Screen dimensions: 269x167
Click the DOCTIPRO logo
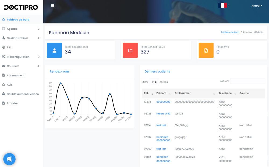click(21, 7)
